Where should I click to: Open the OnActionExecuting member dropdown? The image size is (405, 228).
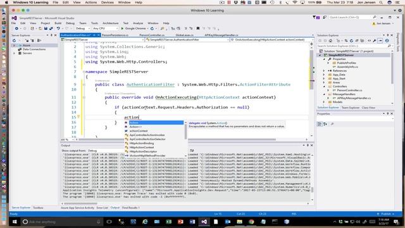click(x=271, y=40)
